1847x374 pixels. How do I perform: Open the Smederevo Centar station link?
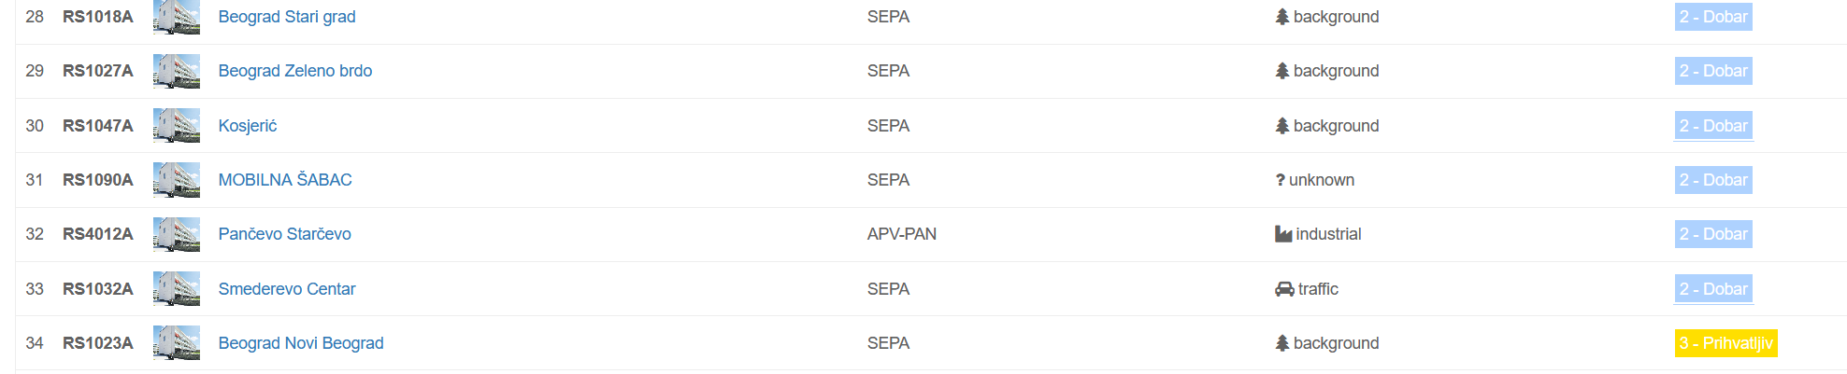tap(286, 289)
